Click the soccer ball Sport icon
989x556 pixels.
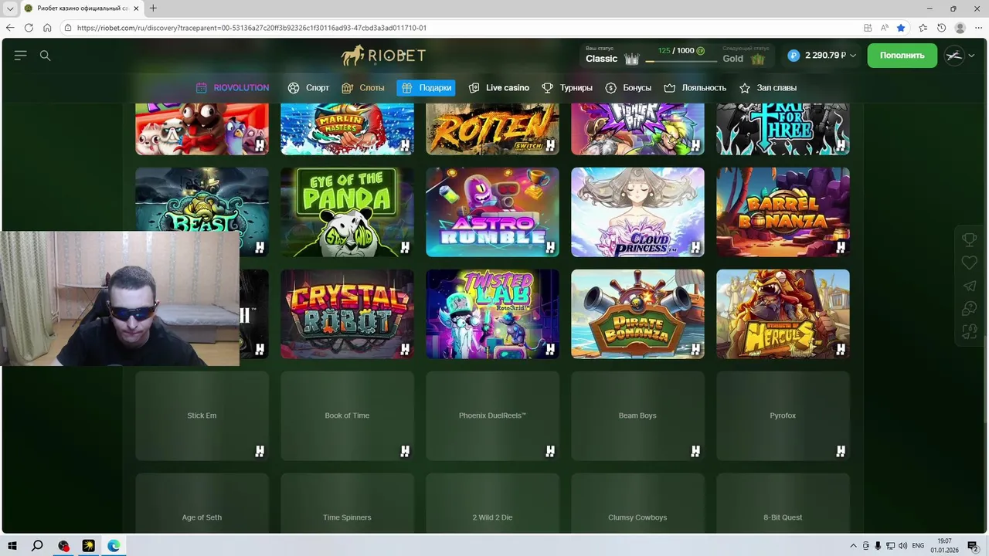(x=294, y=88)
